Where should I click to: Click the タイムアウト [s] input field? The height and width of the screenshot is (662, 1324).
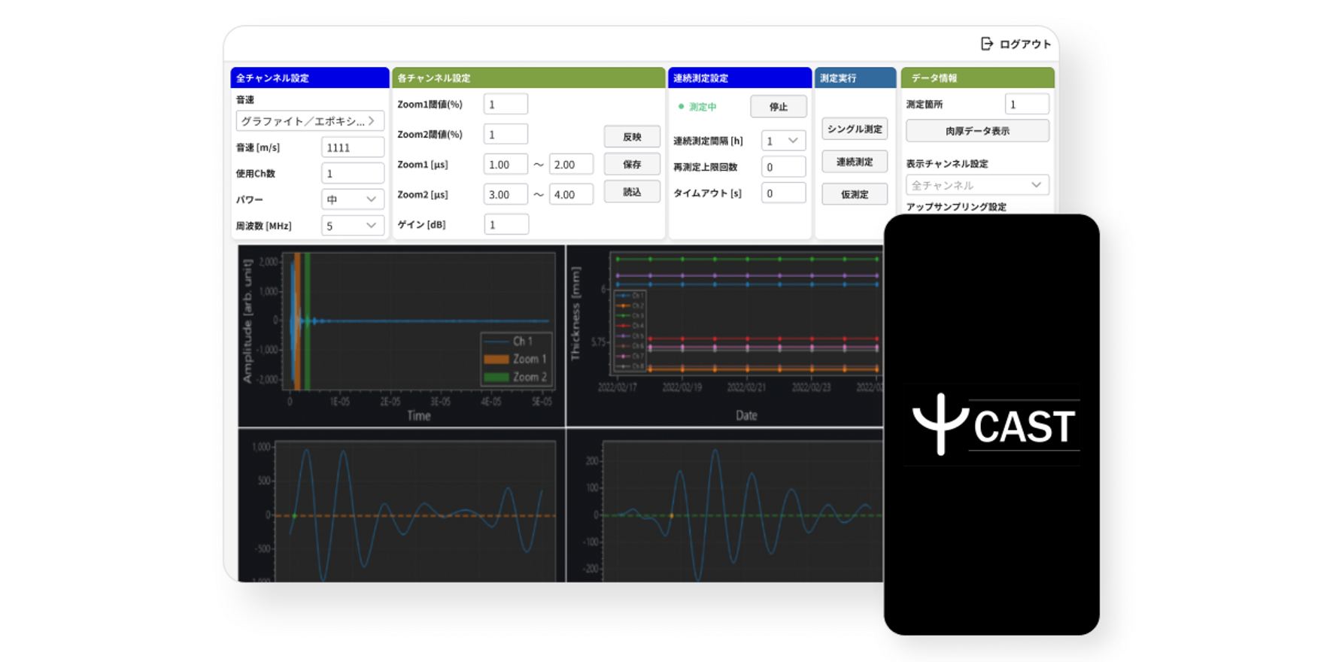783,193
